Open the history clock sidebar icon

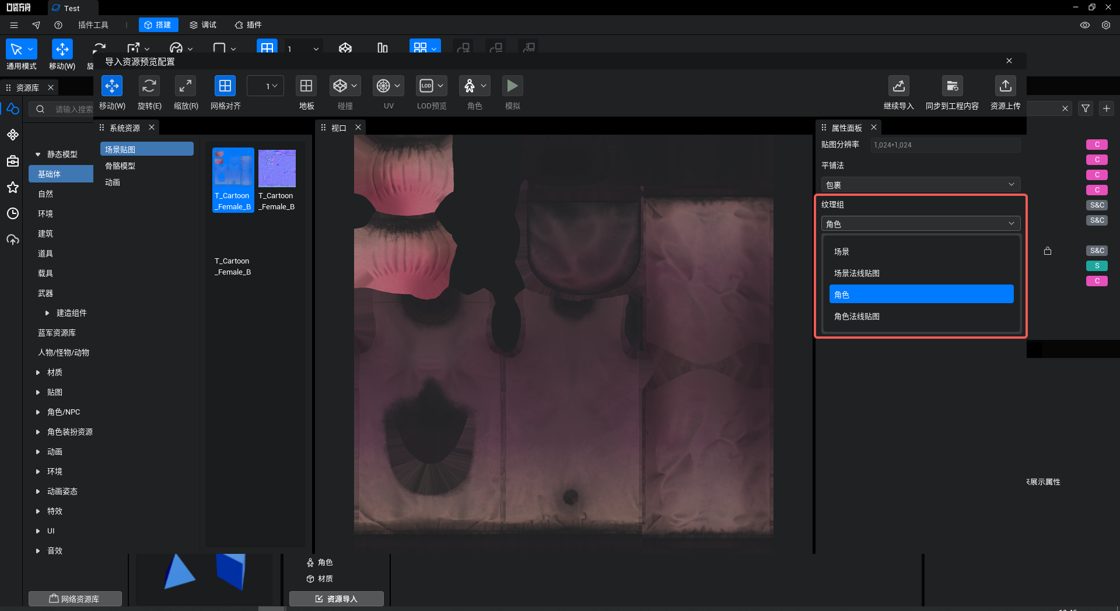(13, 213)
